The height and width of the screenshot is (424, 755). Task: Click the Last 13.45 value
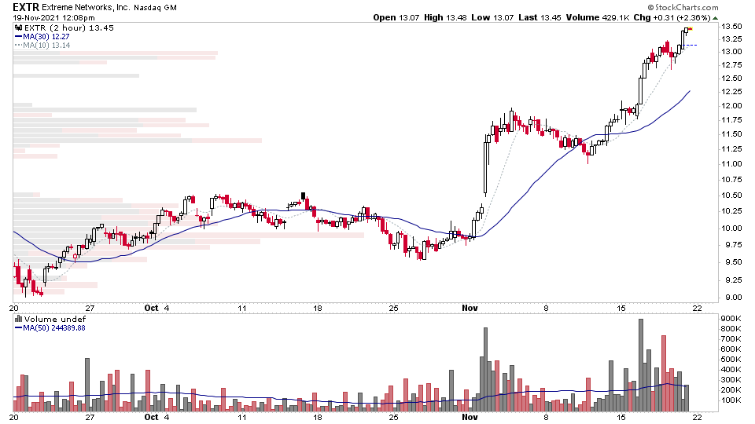coord(540,18)
